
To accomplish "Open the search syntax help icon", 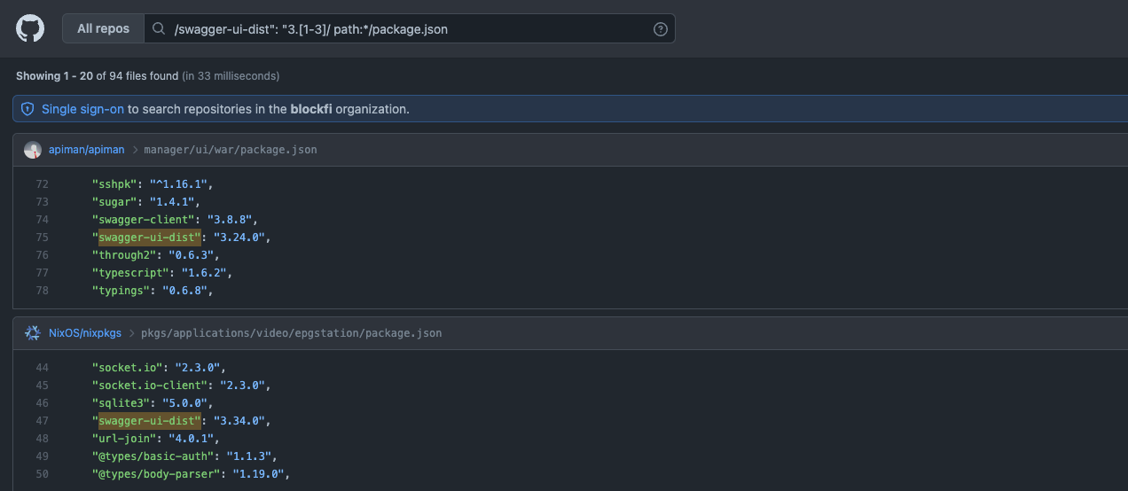I will tap(660, 29).
